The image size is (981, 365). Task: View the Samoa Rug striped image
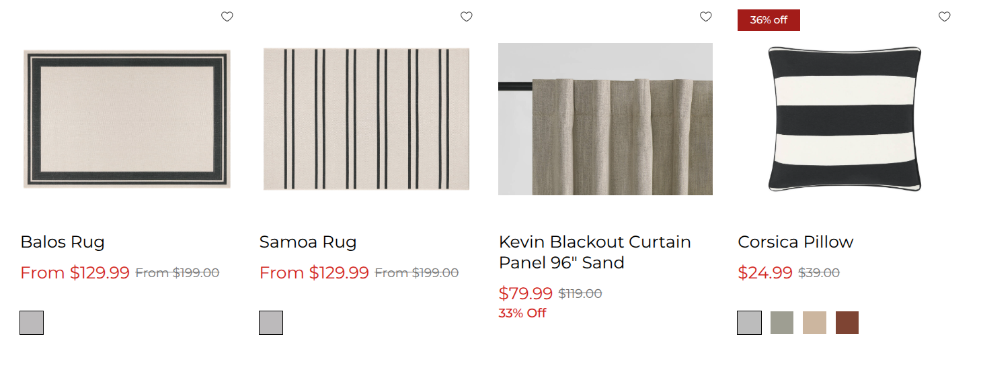tap(366, 119)
